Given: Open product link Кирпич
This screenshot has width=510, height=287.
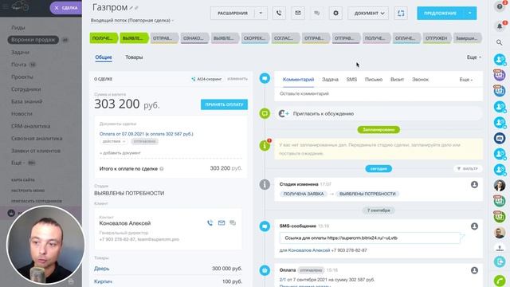Looking at the screenshot, I should (x=103, y=281).
